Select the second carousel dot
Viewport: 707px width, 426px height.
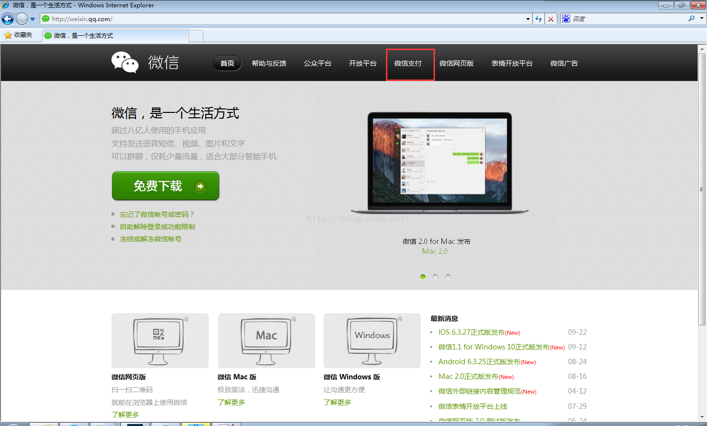tap(435, 277)
